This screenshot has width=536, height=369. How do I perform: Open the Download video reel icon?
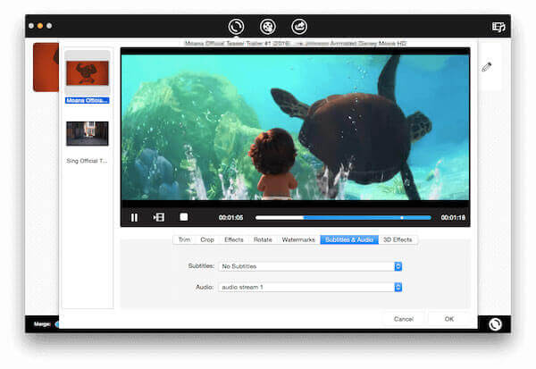pyautogui.click(x=268, y=27)
